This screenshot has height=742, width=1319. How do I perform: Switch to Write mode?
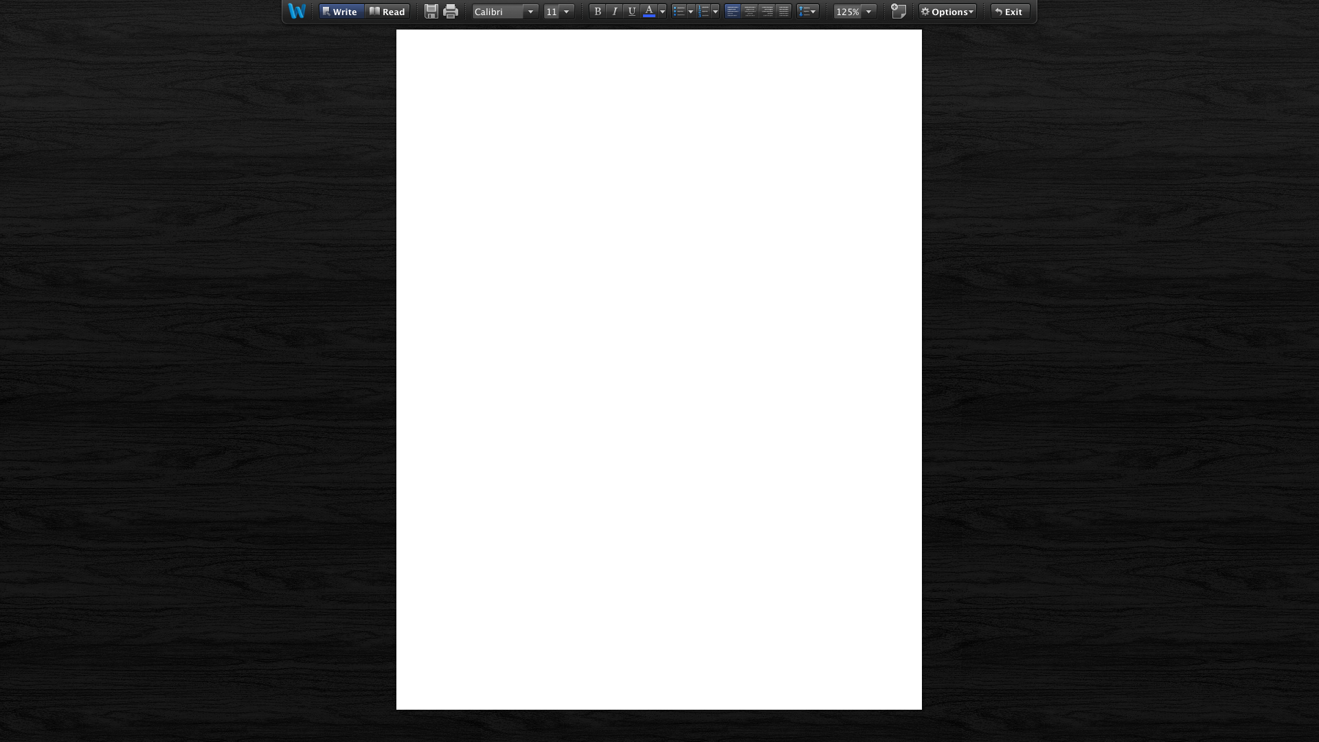[341, 12]
